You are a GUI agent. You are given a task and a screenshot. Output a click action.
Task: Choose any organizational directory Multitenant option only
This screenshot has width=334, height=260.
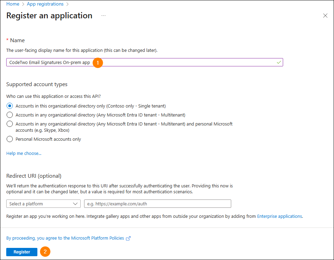pos(10,115)
